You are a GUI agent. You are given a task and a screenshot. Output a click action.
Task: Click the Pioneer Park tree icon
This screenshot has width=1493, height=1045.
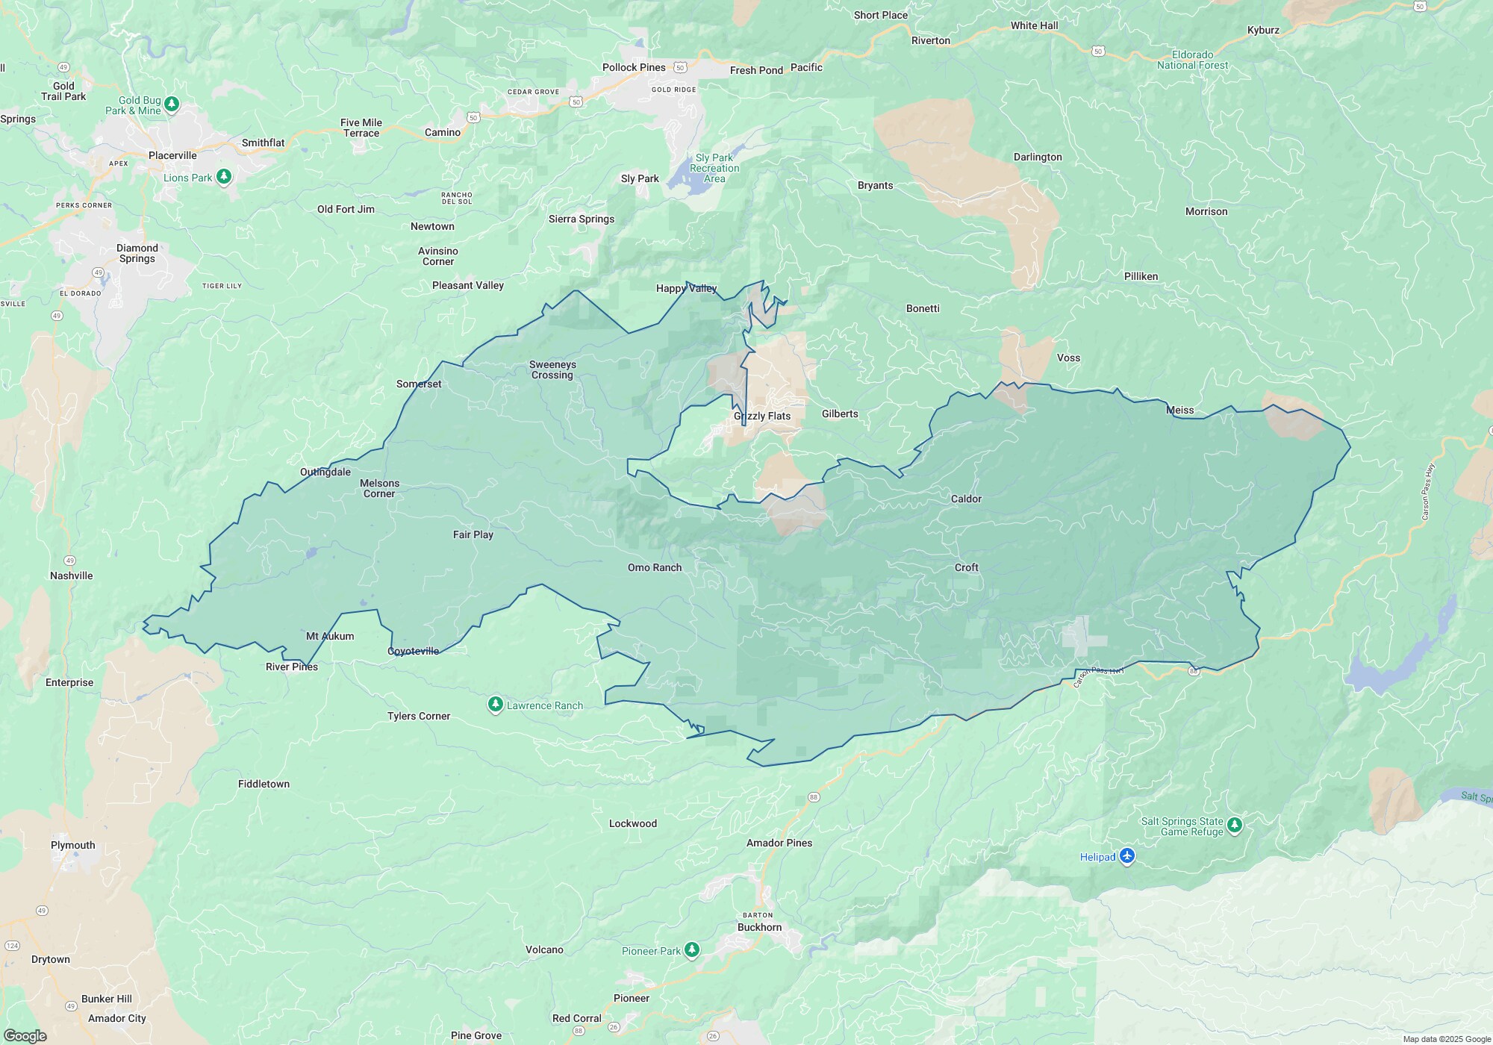(691, 950)
